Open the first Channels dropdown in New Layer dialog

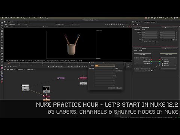(105, 68)
